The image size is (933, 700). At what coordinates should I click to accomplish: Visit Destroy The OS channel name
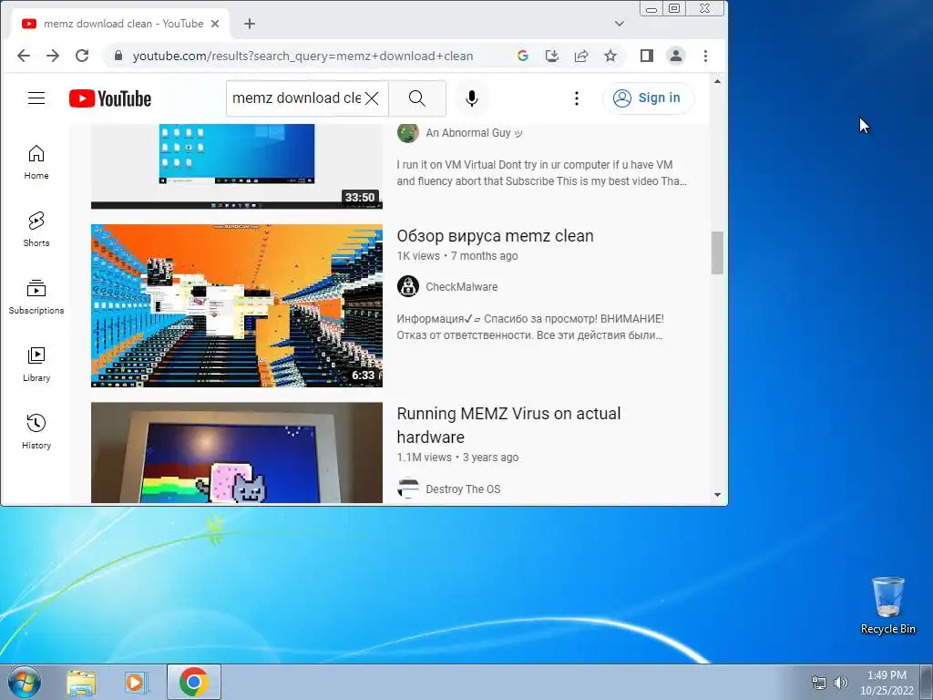(x=463, y=489)
